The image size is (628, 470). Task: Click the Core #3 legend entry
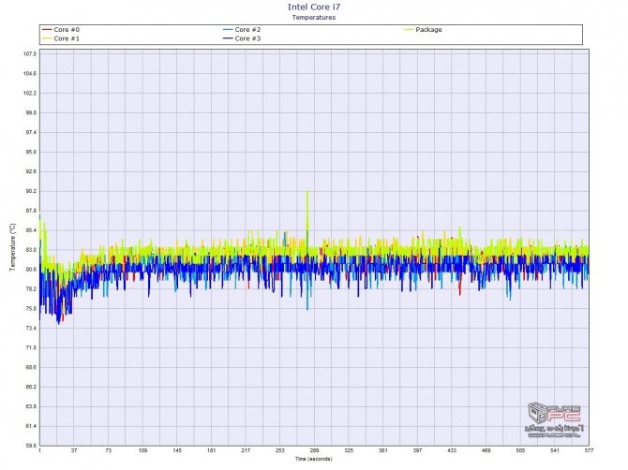[x=242, y=38]
